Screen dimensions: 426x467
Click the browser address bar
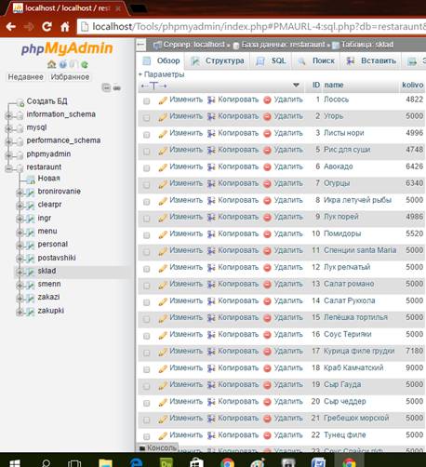click(x=252, y=27)
